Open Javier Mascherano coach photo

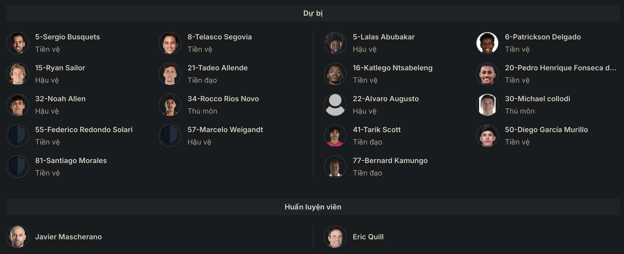pos(18,237)
